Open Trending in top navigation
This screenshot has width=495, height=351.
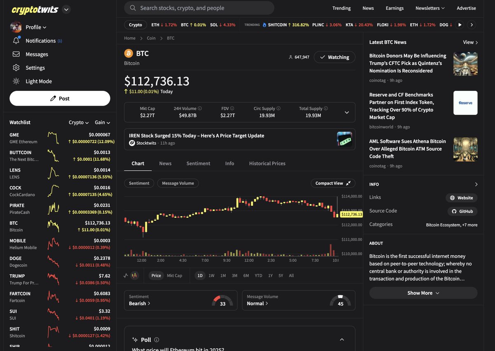[x=342, y=8]
